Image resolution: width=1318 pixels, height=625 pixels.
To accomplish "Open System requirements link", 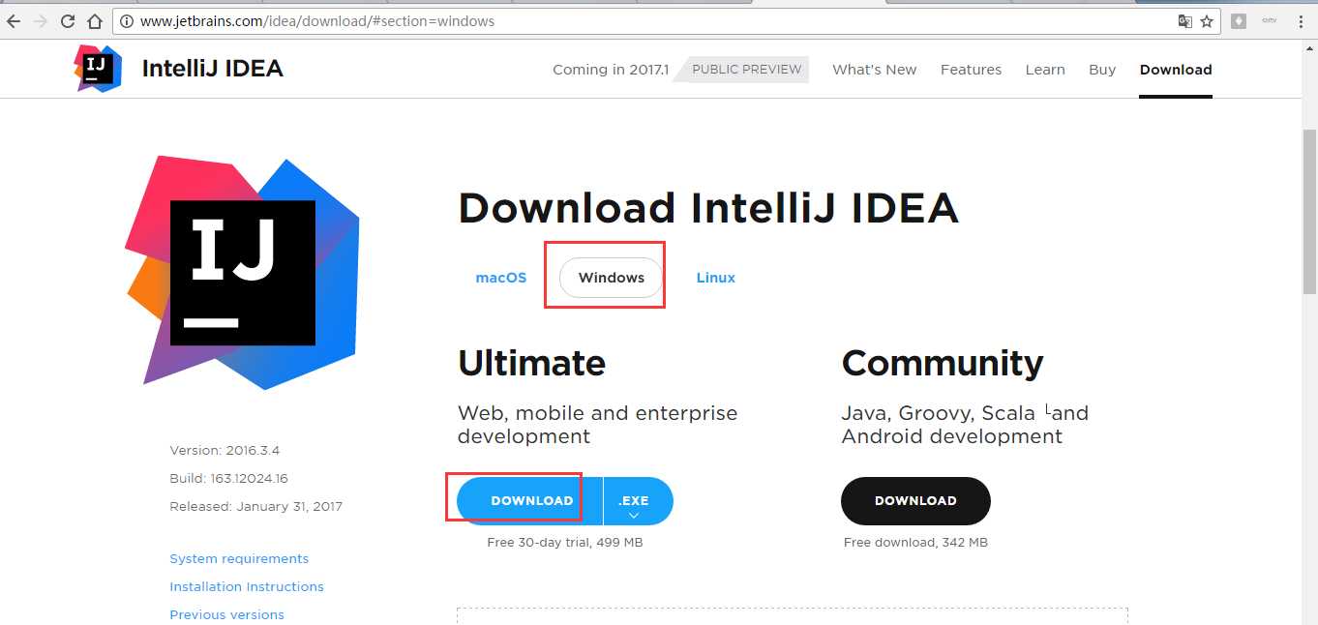I will 239,559.
